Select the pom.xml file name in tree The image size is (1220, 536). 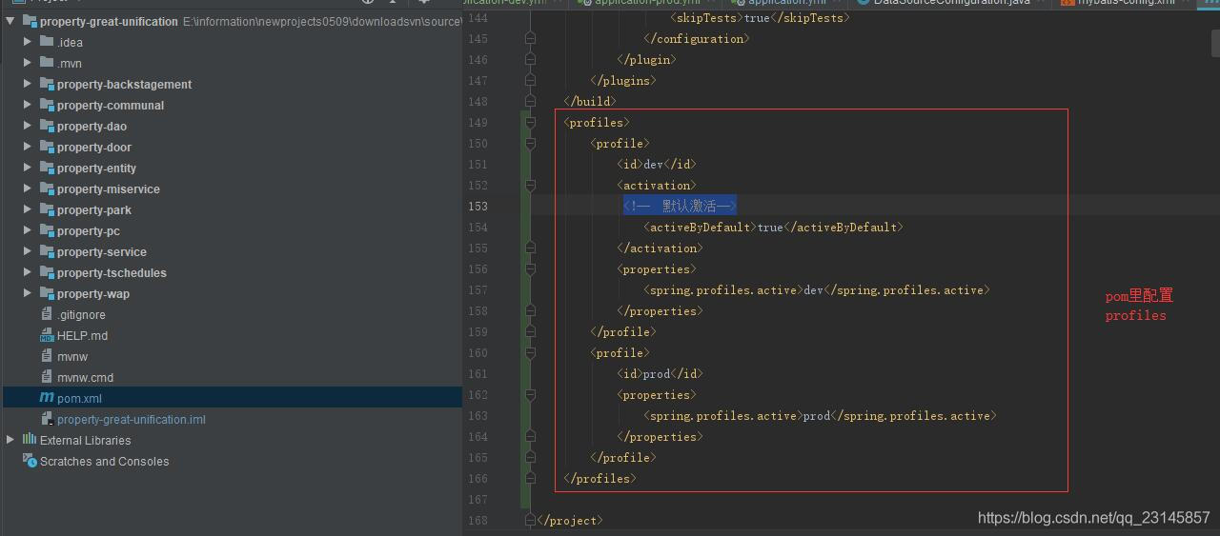tap(79, 399)
